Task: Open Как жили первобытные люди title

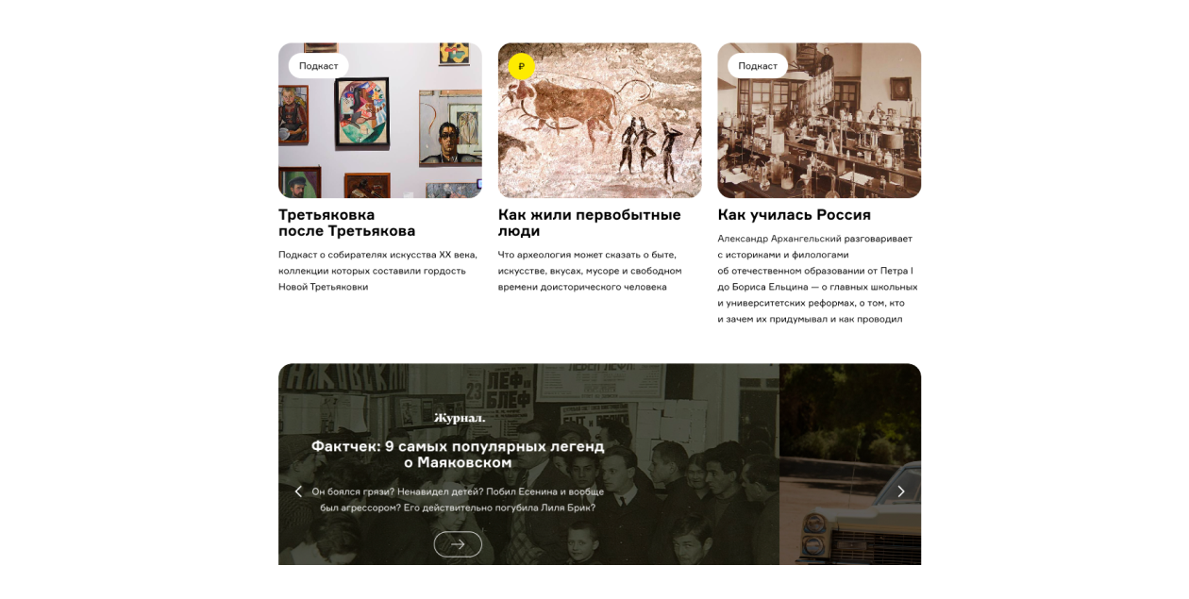Action: coord(590,223)
